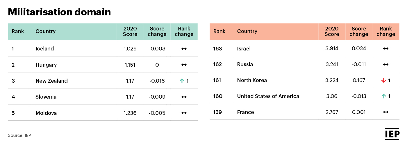
Task: Click United States' green up arrow
Action: [384, 96]
